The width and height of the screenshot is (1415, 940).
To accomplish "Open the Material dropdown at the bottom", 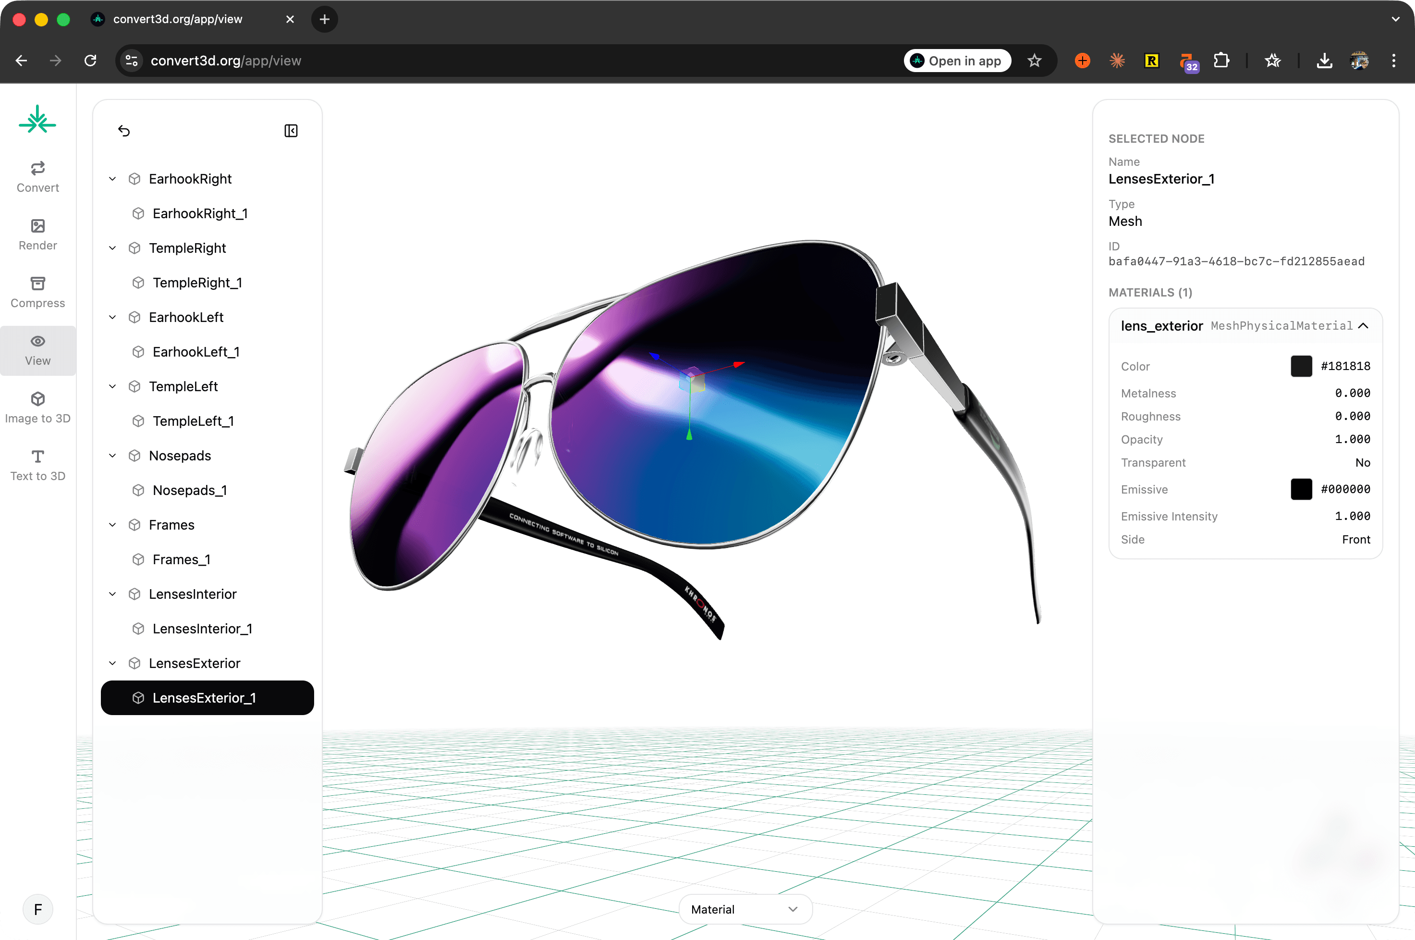I will pos(744,909).
